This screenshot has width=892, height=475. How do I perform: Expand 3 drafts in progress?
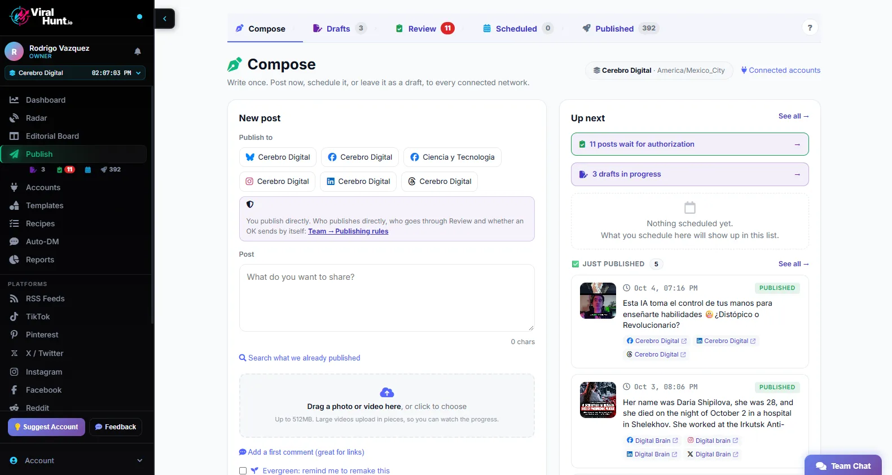(x=689, y=174)
